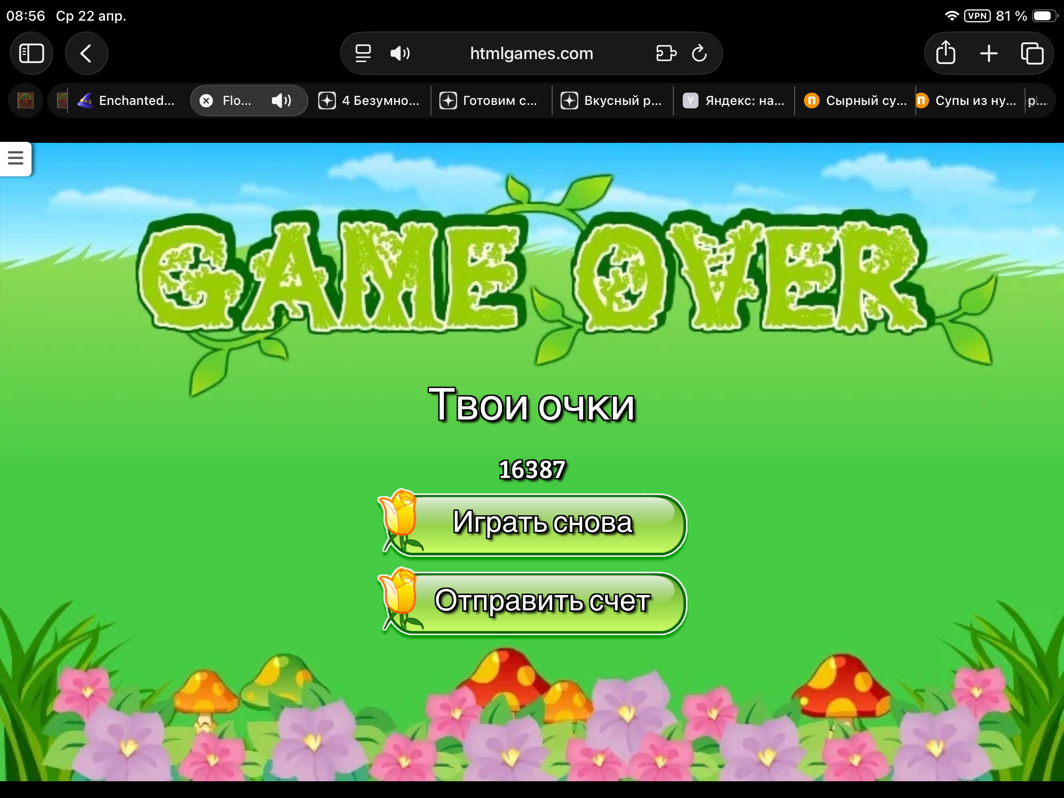The height and width of the screenshot is (798, 1064).
Task: Open the first pinned tab thumbnail
Action: 26,101
